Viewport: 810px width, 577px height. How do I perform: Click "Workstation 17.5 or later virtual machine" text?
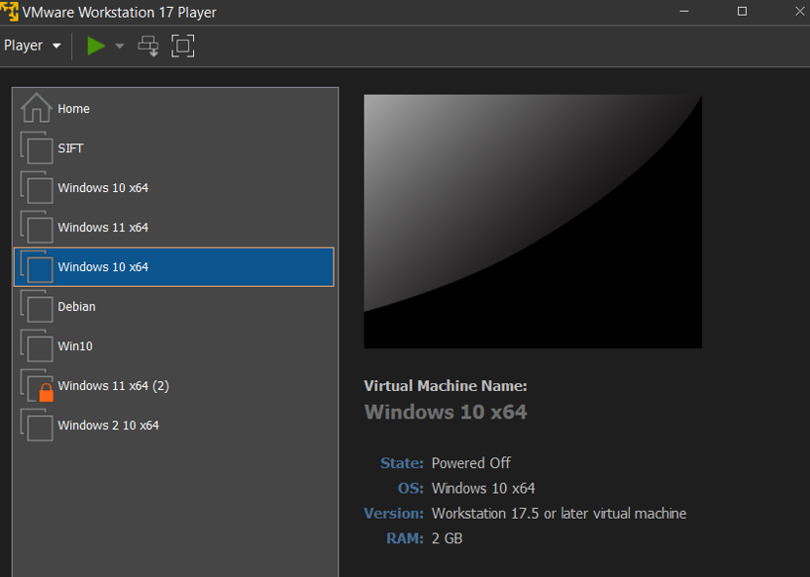pos(558,514)
